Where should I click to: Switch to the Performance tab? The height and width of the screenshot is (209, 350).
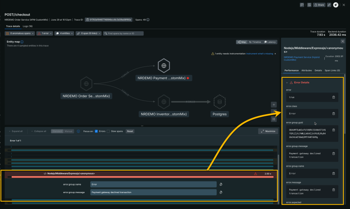point(291,70)
